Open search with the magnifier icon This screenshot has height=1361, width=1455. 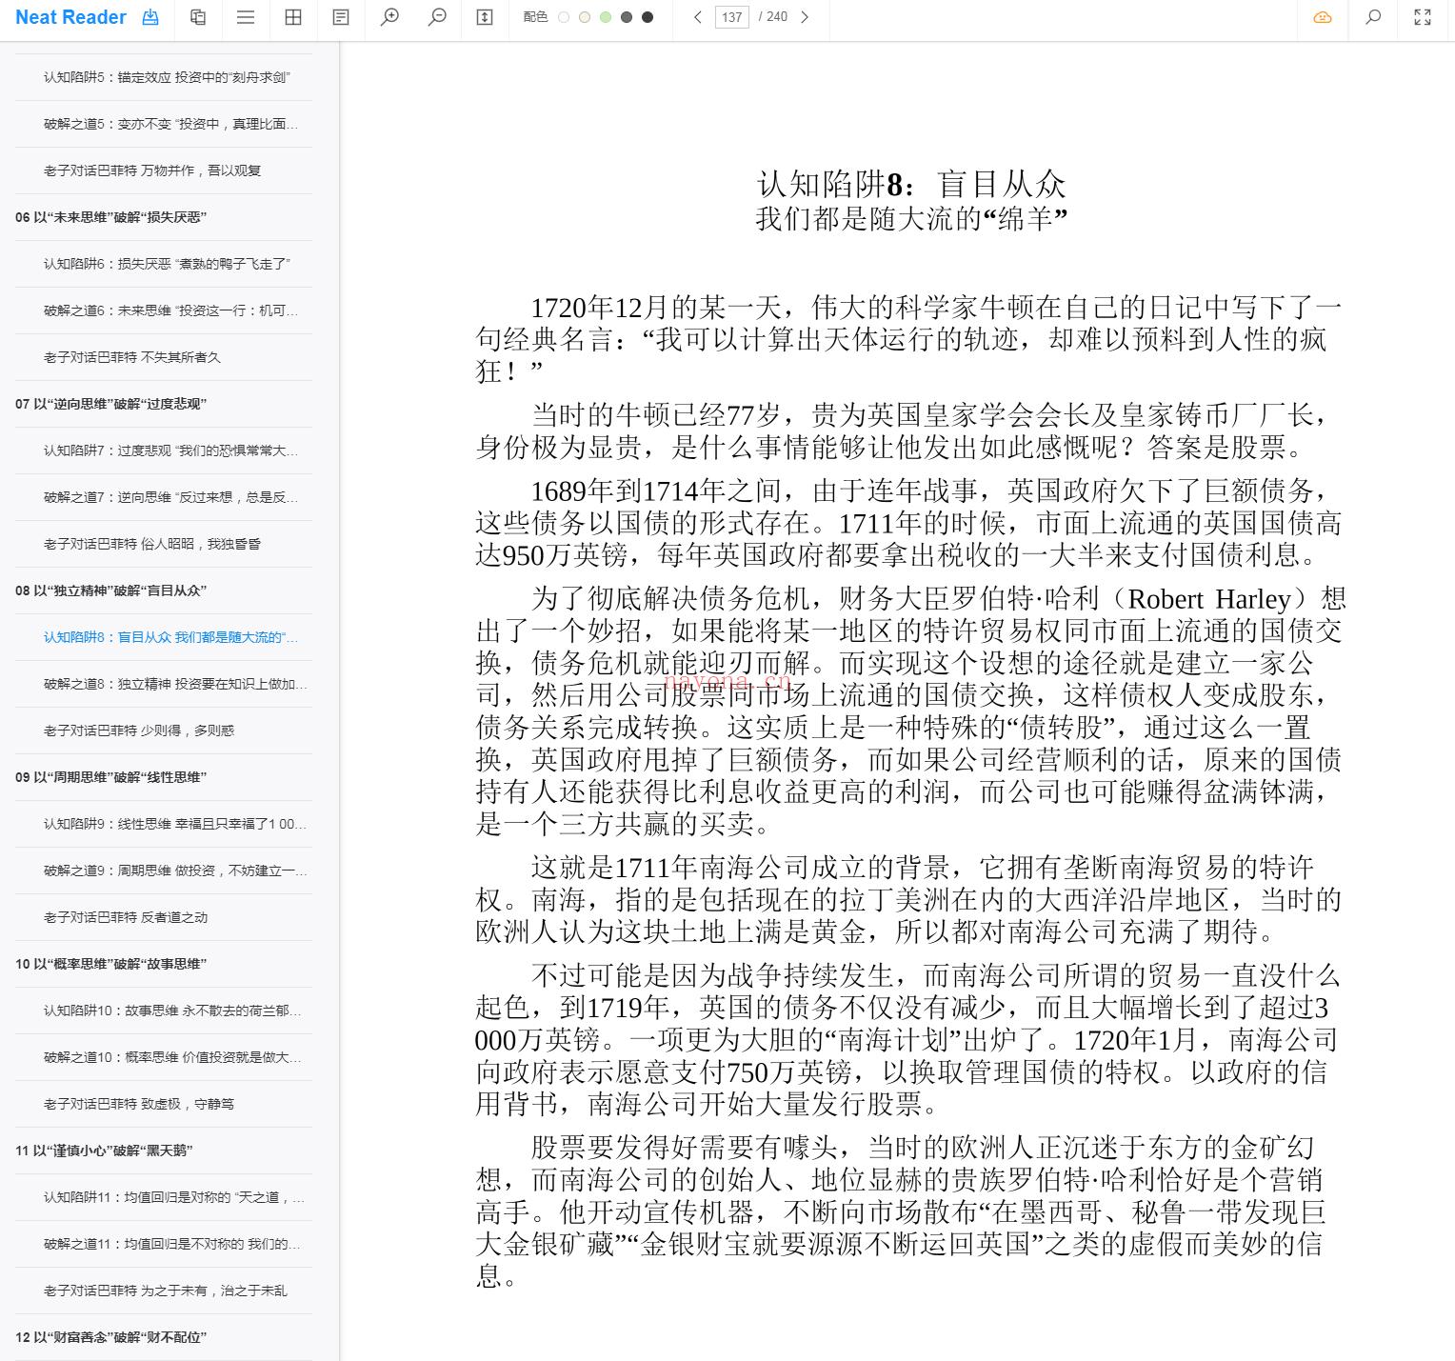(1373, 17)
